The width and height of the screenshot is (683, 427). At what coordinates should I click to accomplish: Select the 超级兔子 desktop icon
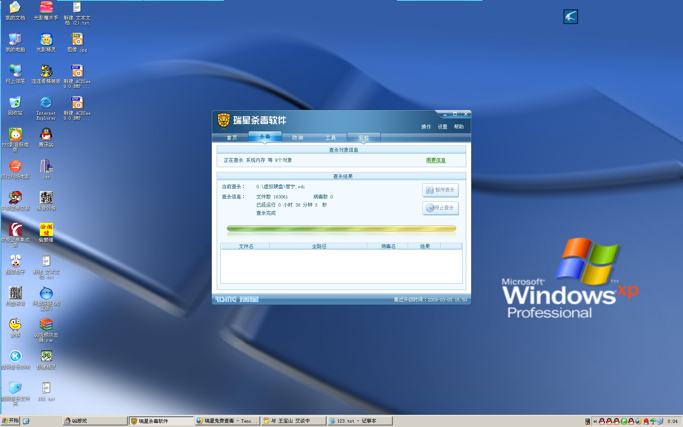click(x=15, y=264)
